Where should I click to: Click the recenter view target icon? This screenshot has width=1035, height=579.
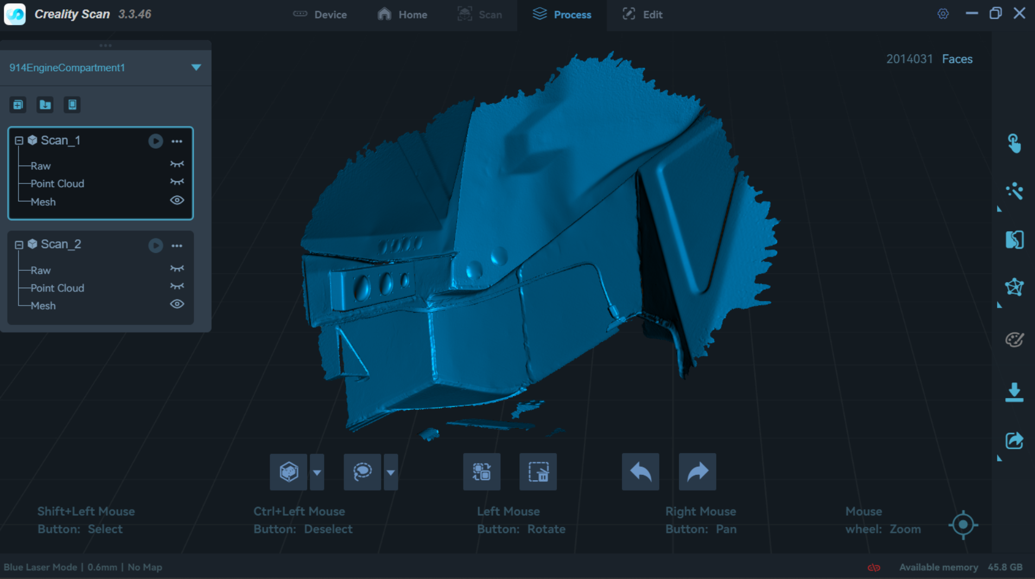(x=963, y=525)
